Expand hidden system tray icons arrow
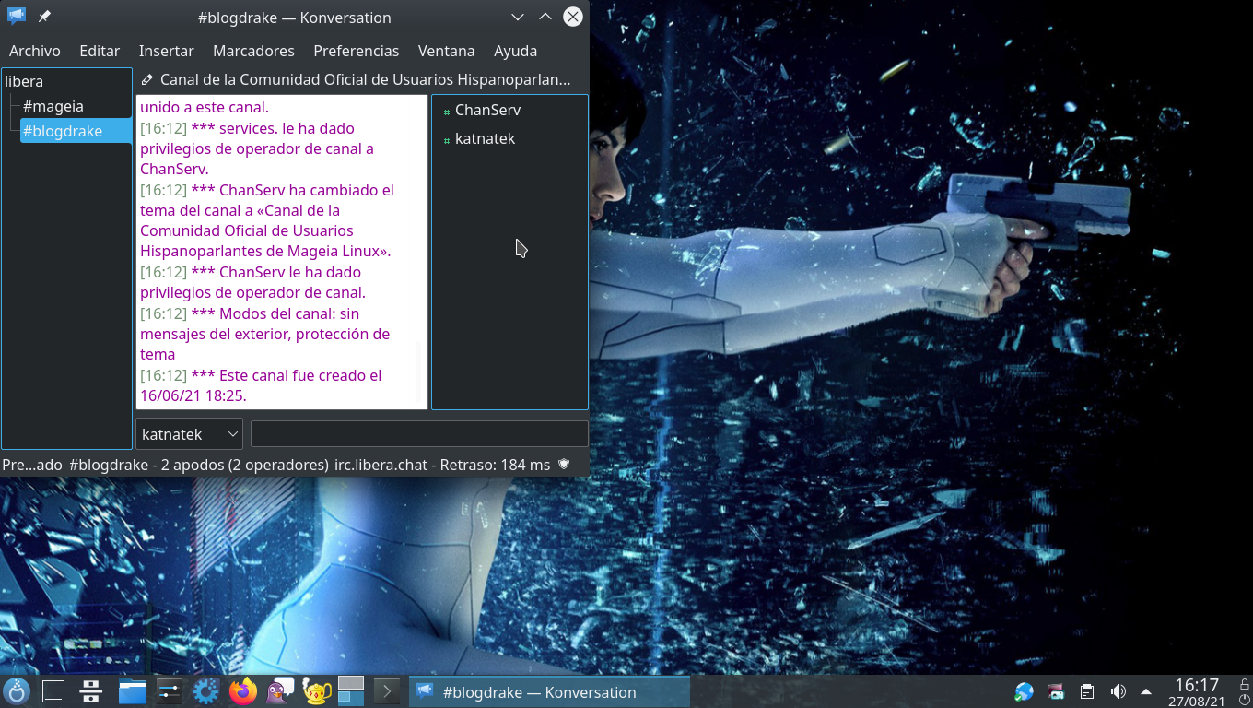1253x708 pixels. pyautogui.click(x=1146, y=691)
